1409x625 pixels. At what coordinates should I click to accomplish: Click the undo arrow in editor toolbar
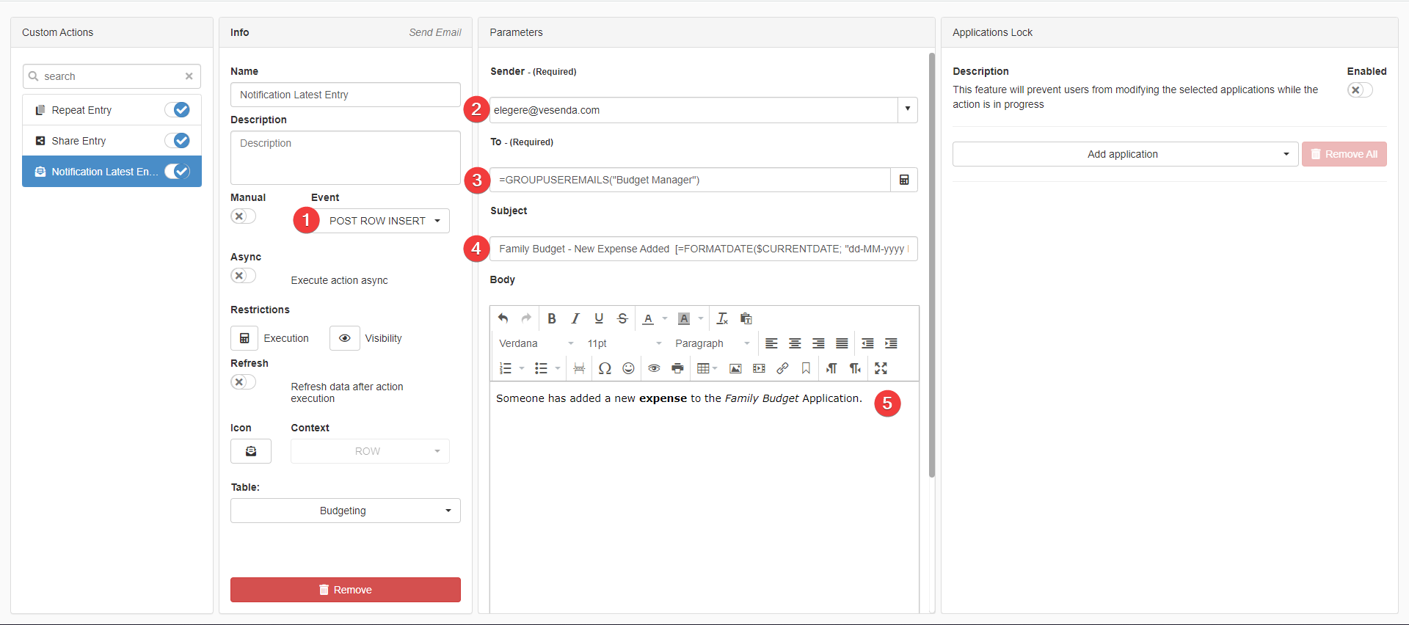click(503, 318)
